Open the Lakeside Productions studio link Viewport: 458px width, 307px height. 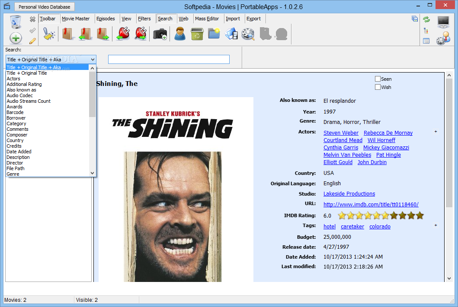click(349, 193)
